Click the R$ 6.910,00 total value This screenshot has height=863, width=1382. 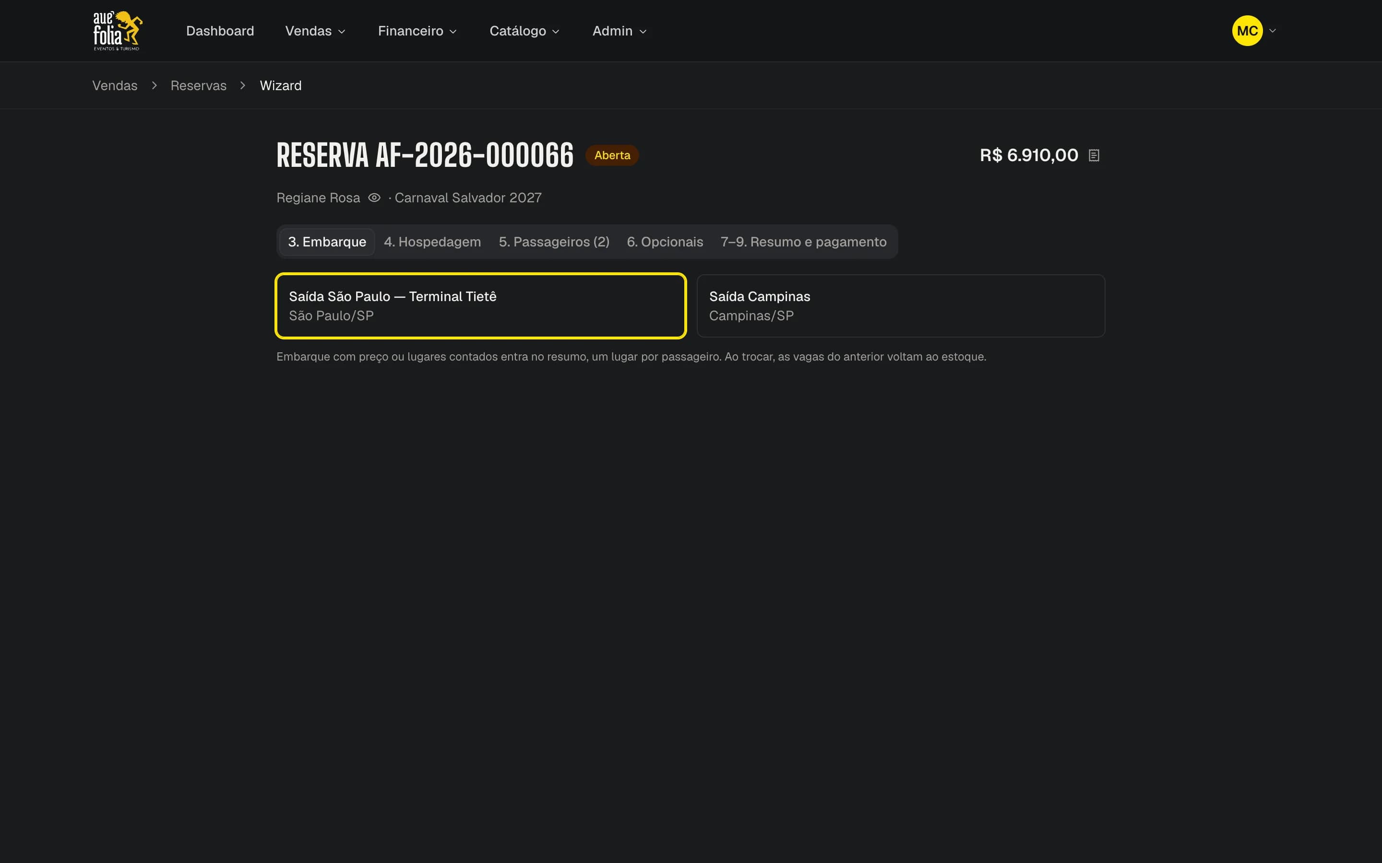coord(1028,155)
